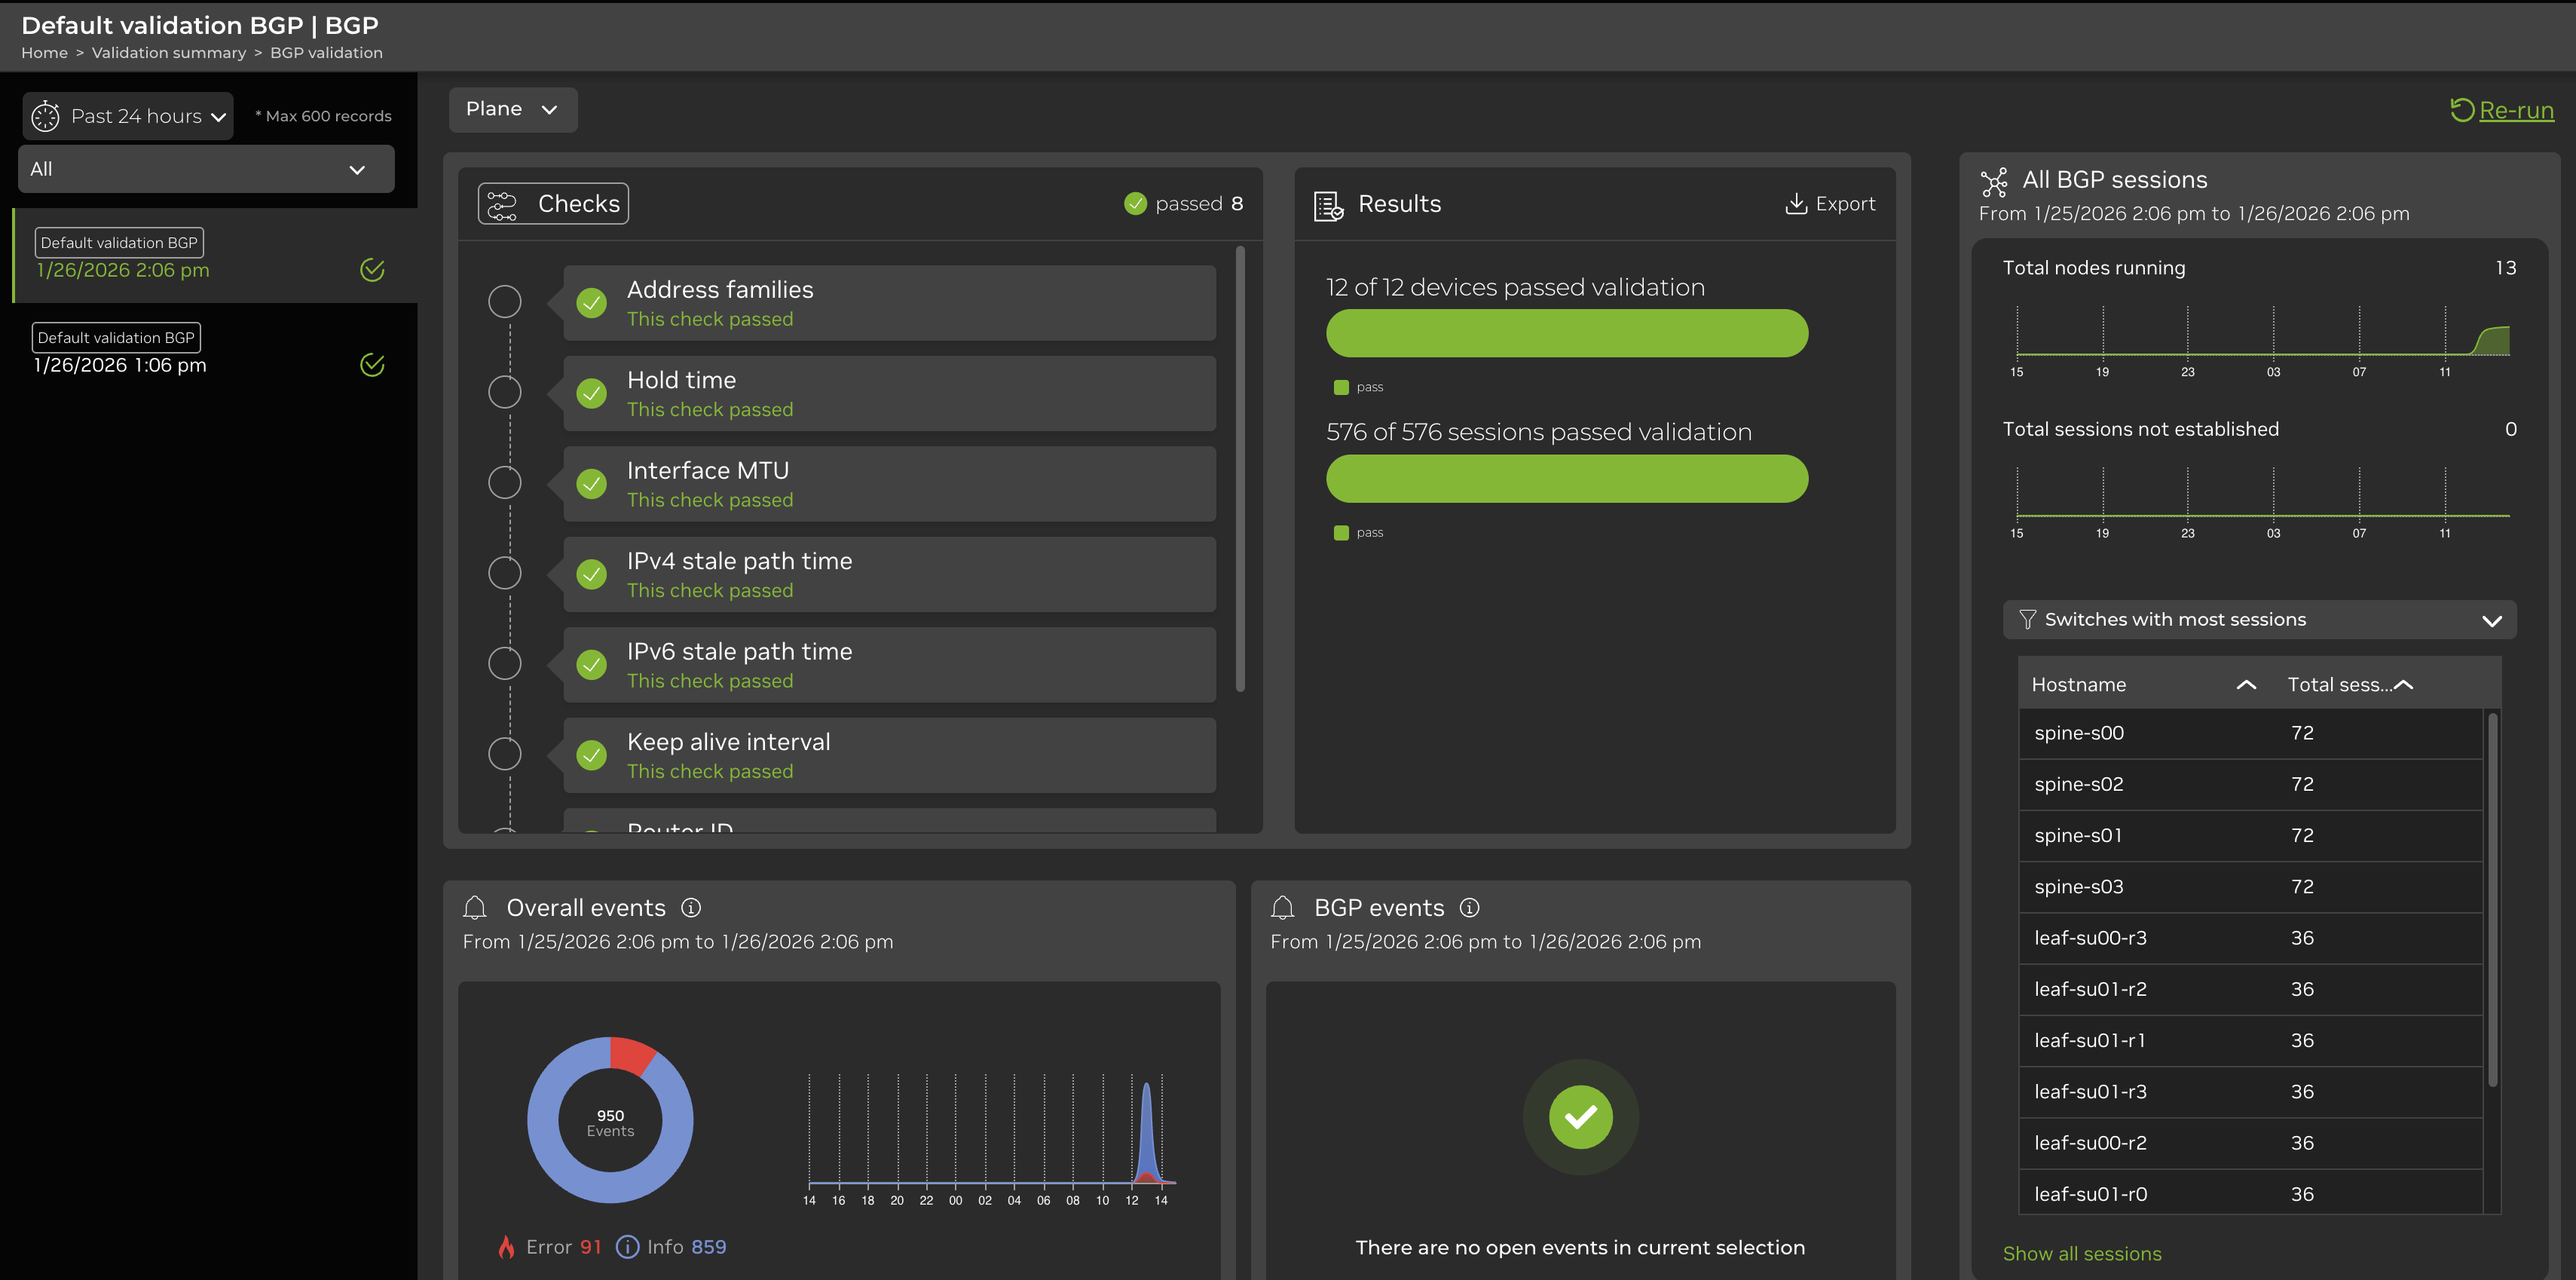Image resolution: width=2576 pixels, height=1280 pixels.
Task: Click the Checks list scrollbar
Action: tap(1240, 470)
